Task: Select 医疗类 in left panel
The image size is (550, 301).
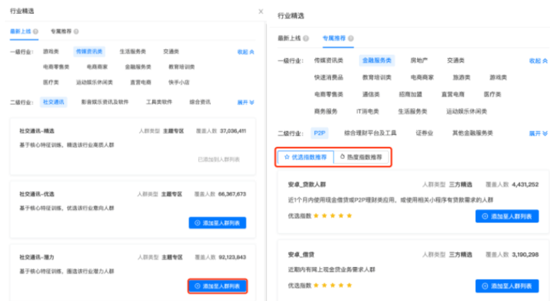Action: (x=51, y=83)
